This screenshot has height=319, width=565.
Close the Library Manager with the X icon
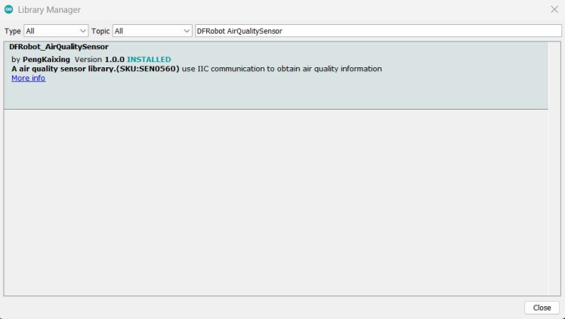[554, 9]
